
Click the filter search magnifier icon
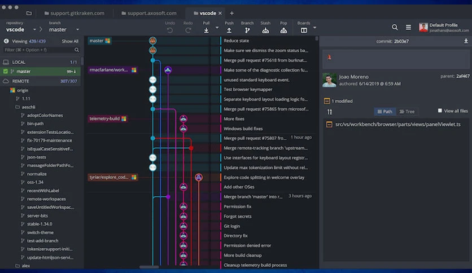click(76, 50)
